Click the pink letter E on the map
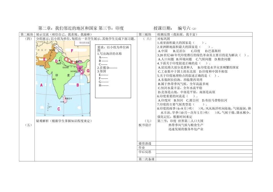 tap(44, 60)
